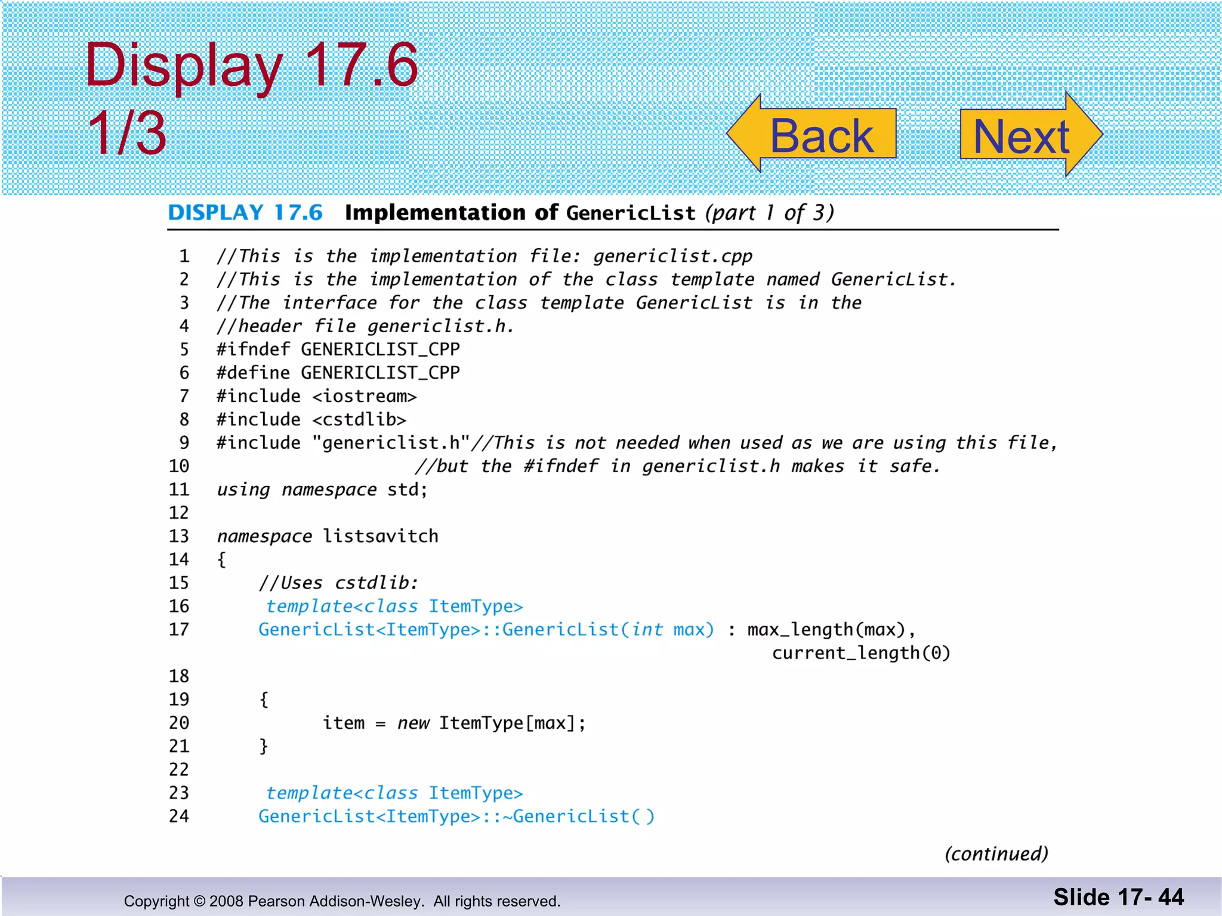Click the Pearson Addison-Wesley copyright text
1222x916 pixels.
click(342, 901)
